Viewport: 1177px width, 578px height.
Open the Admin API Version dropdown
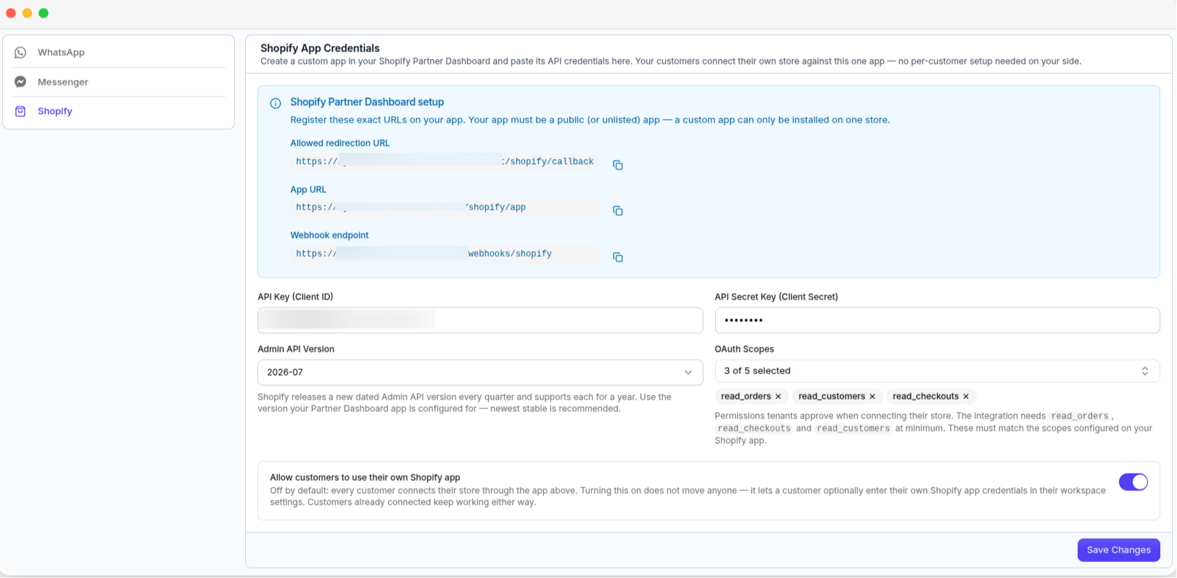coord(480,372)
